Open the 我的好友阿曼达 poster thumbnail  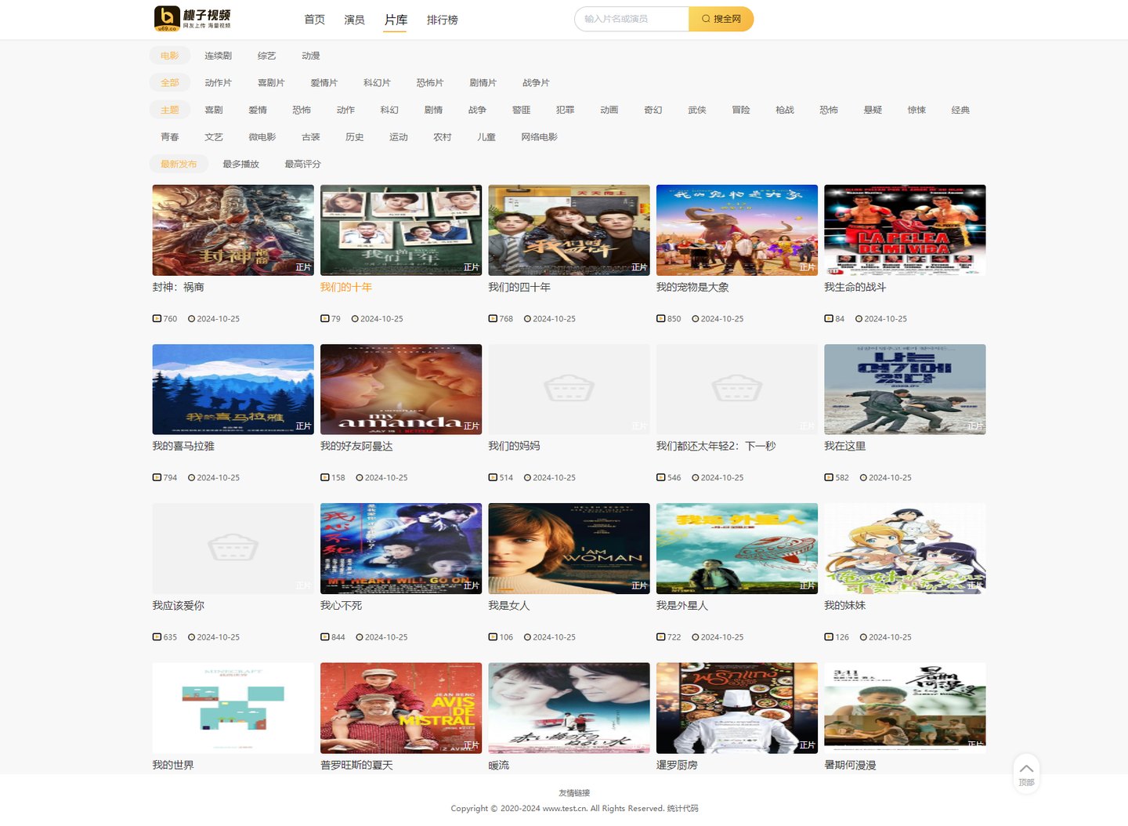point(401,389)
